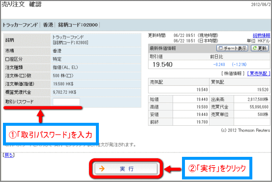Open the 買売気配 link

(x=258, y=73)
